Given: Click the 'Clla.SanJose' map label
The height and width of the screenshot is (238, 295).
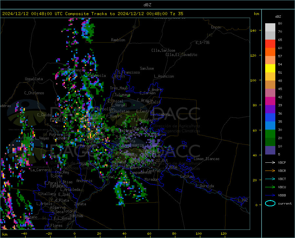Looking at the screenshot, I should (163, 50).
